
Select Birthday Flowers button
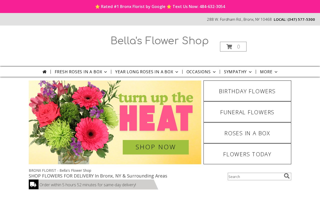[x=247, y=91]
